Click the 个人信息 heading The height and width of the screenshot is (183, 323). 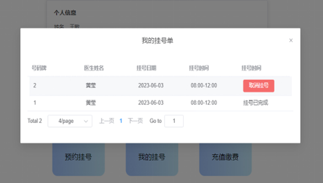tap(65, 13)
